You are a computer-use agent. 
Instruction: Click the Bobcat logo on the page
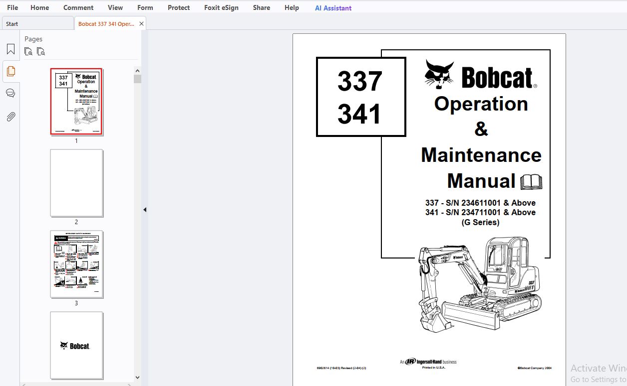481,75
